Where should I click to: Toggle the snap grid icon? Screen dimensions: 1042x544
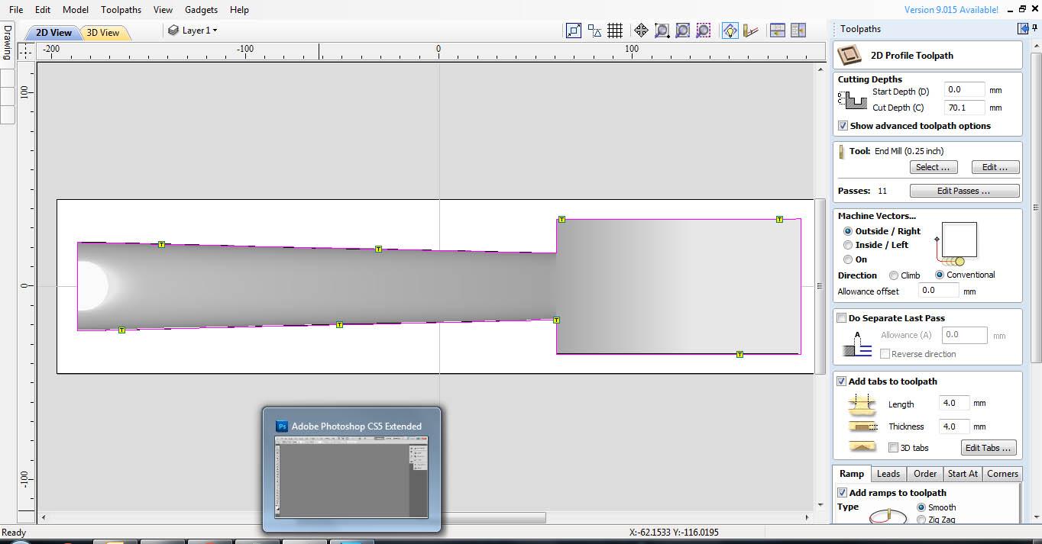point(615,31)
